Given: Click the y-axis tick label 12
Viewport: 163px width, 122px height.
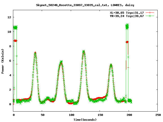Looking at the screenshot, I should pos(9,17).
